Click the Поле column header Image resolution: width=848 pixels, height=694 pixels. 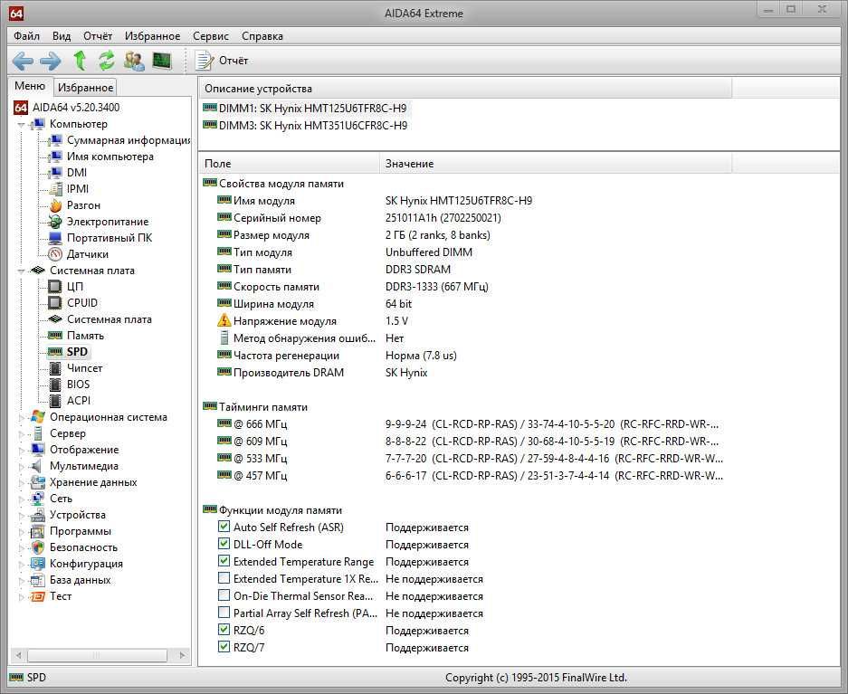click(x=290, y=163)
